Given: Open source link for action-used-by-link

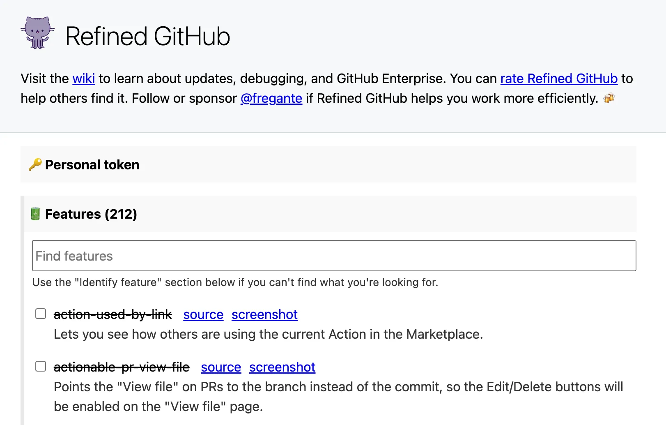Looking at the screenshot, I should tap(203, 314).
